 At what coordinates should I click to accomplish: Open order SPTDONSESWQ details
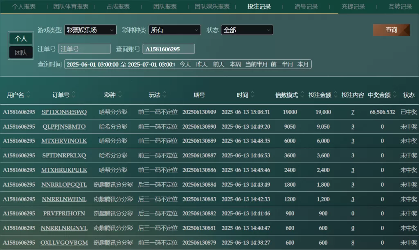[64, 112]
